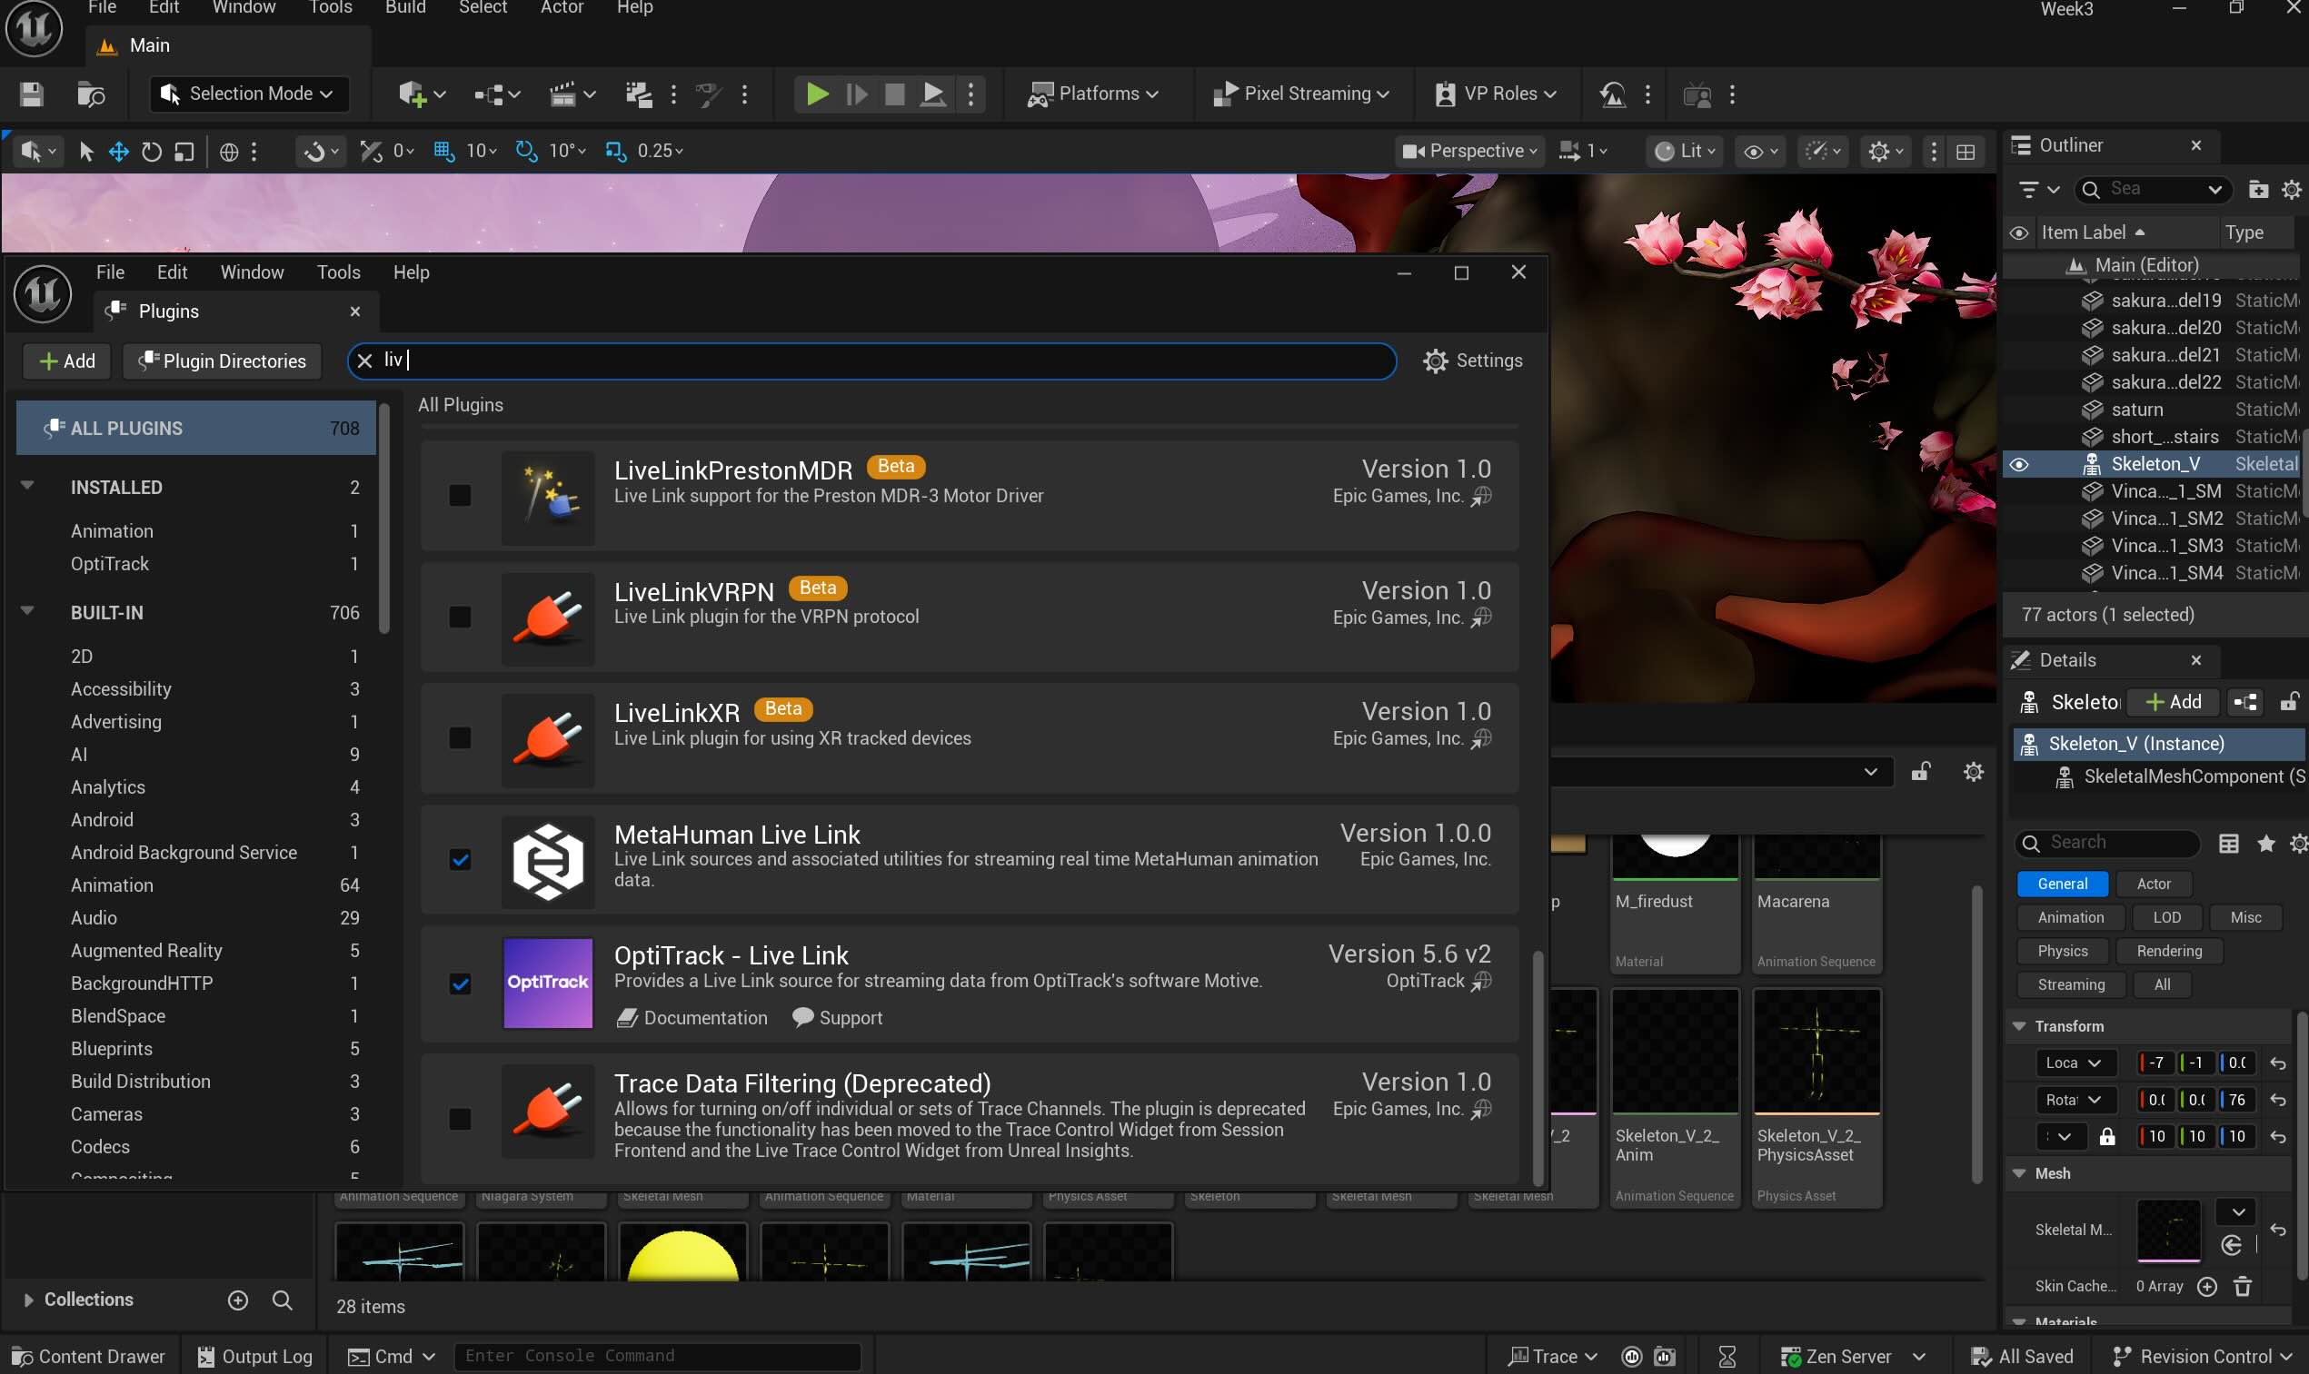Disable the MetaHuman Live Link checkbox

click(x=460, y=859)
